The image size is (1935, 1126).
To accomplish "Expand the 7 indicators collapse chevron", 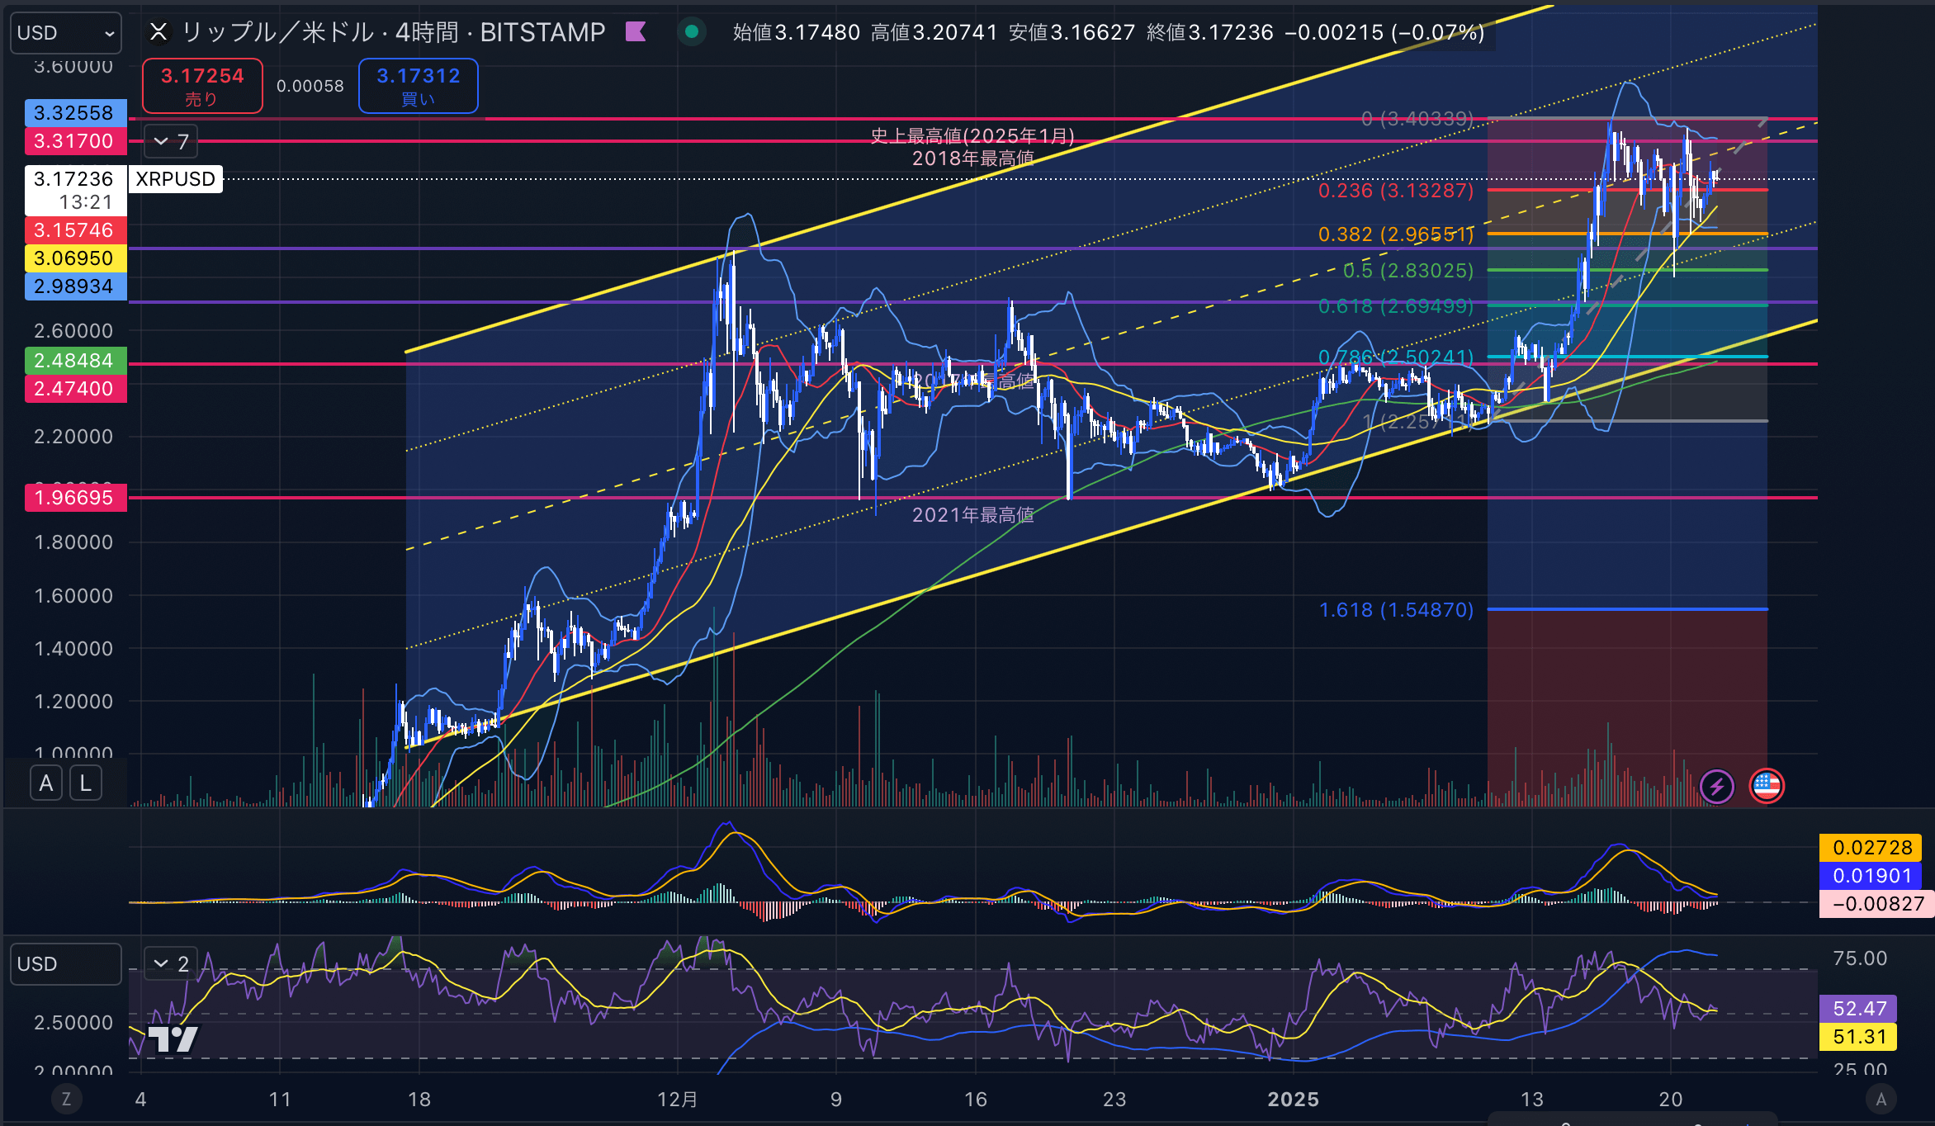I will [171, 141].
